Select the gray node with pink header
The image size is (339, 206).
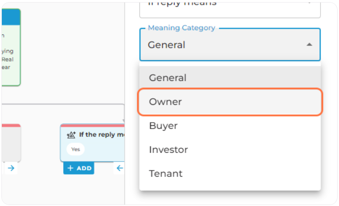(x=10, y=143)
